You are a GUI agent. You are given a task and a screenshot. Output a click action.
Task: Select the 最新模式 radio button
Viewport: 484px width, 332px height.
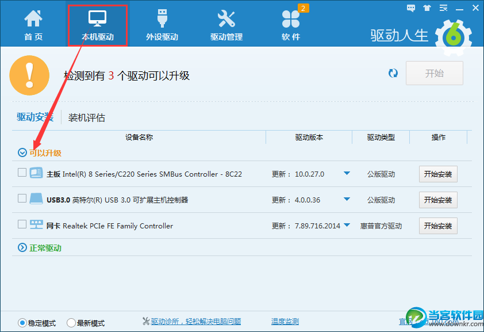pos(71,323)
